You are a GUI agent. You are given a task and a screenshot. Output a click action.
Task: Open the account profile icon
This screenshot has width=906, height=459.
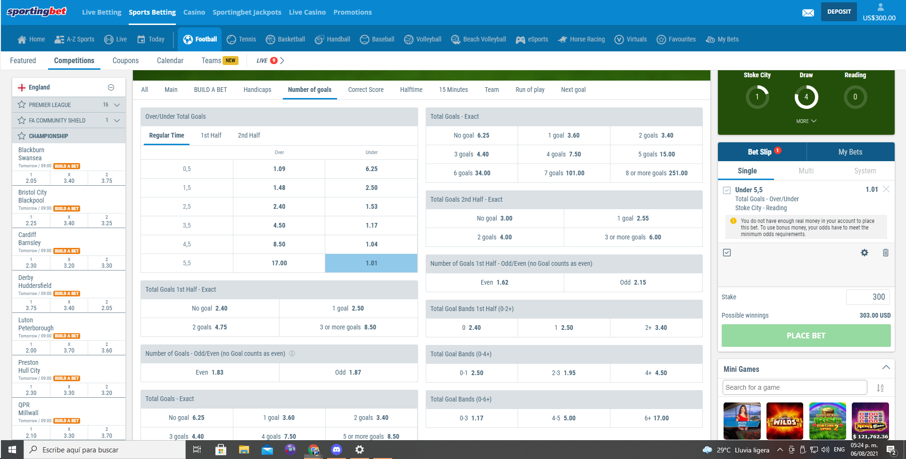pyautogui.click(x=880, y=7)
